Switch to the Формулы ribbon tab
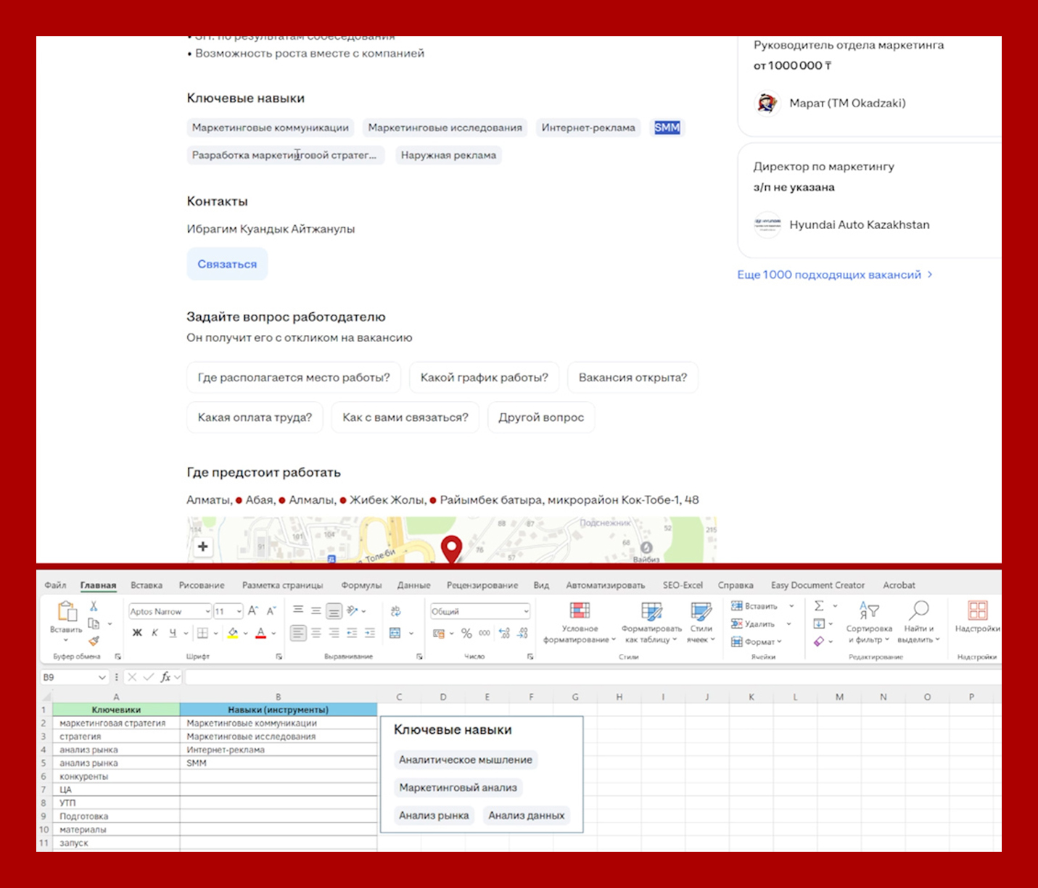Viewport: 1038px width, 888px height. (x=361, y=585)
